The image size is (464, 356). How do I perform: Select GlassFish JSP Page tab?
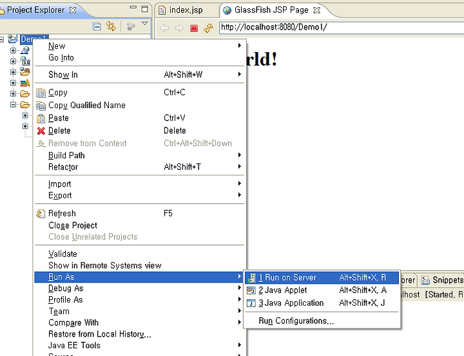271,10
